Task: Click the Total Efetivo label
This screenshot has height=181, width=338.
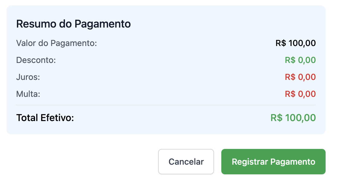Action: pyautogui.click(x=45, y=118)
